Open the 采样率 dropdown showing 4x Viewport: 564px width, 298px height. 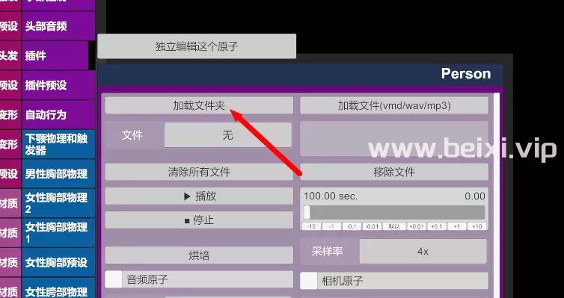[x=423, y=252]
